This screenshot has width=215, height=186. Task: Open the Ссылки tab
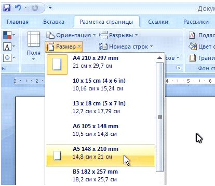(158, 22)
